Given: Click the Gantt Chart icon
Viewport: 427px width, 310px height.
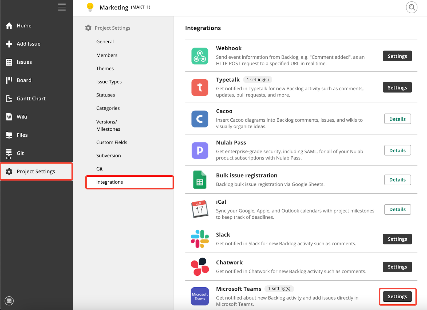Looking at the screenshot, I should click(9, 99).
